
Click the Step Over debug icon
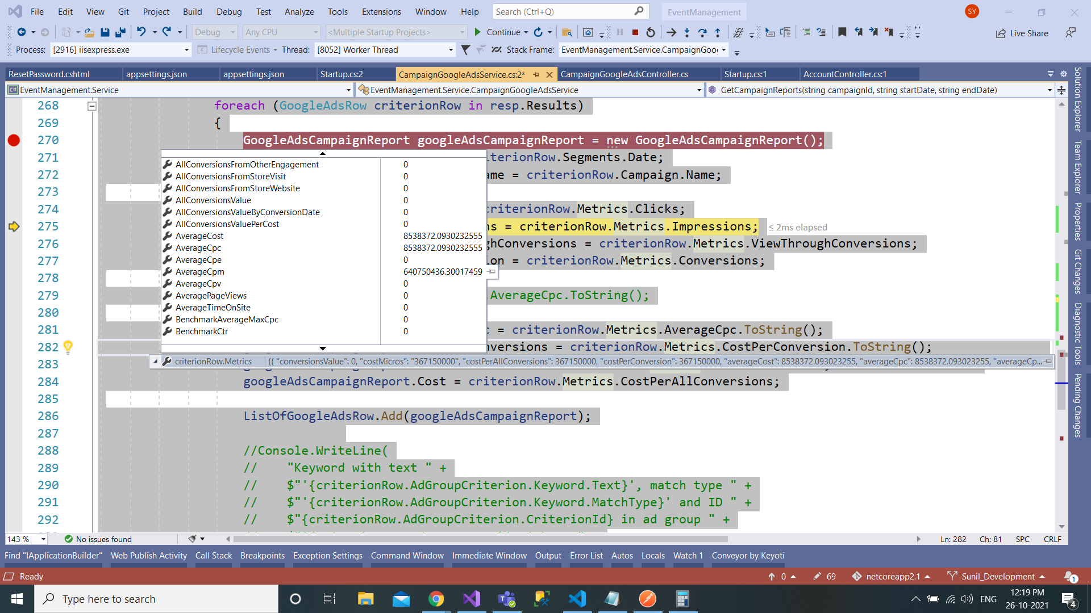point(702,32)
